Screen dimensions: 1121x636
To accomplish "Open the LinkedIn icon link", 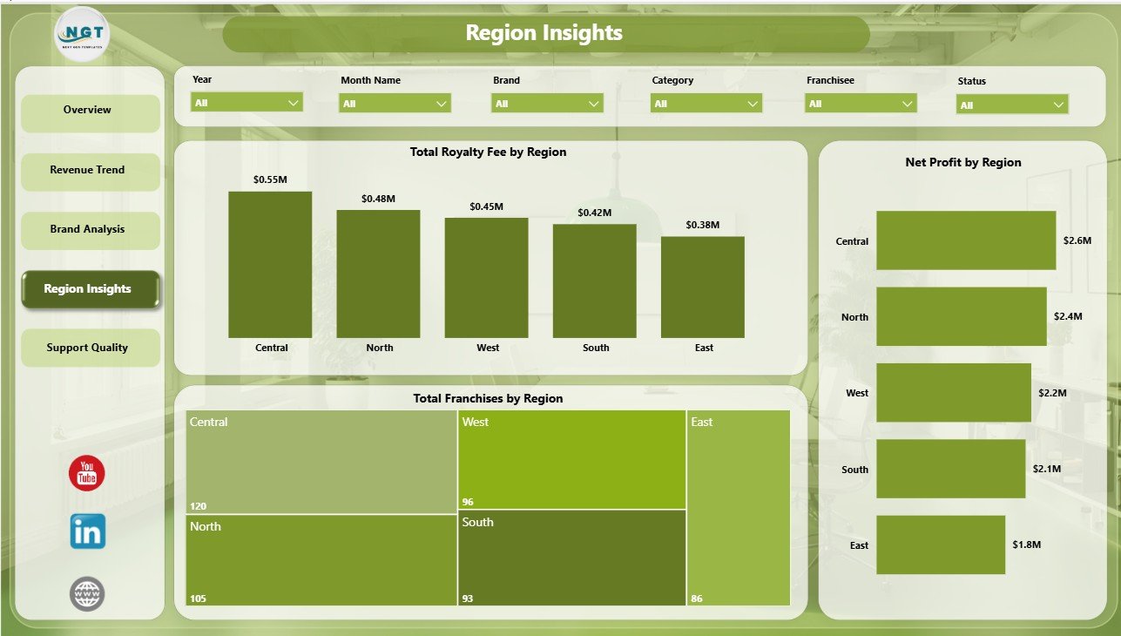I will [88, 531].
